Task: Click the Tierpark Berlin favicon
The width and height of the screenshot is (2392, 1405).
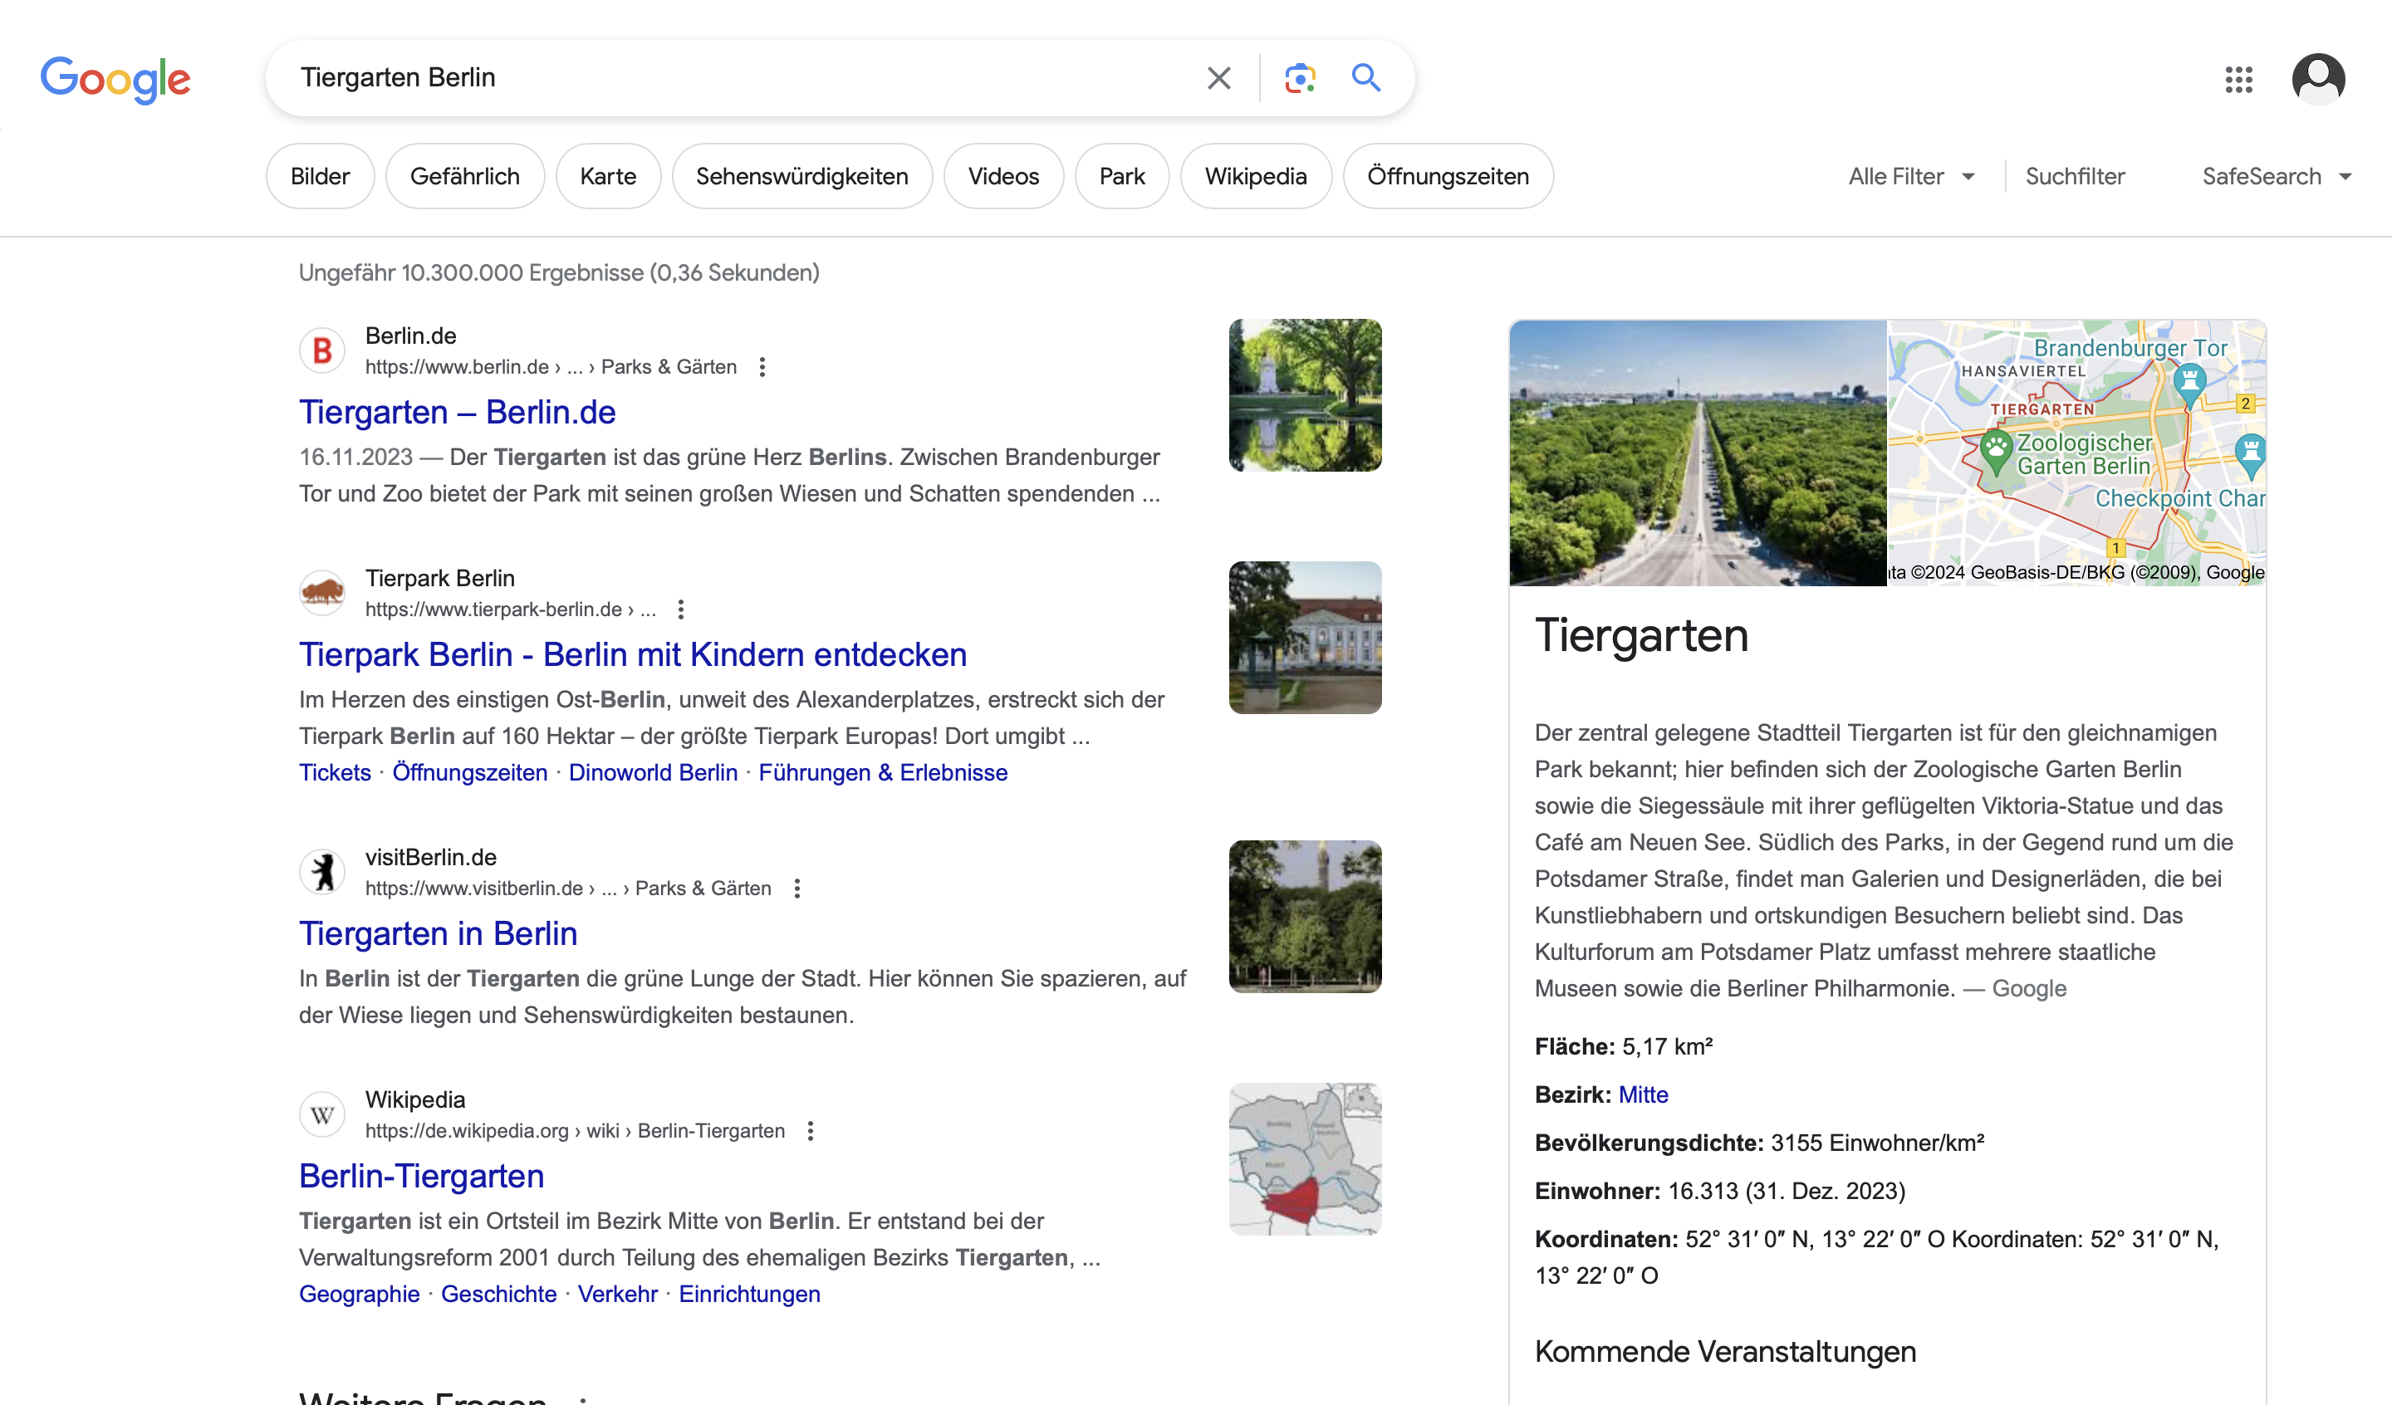Action: pos(321,592)
